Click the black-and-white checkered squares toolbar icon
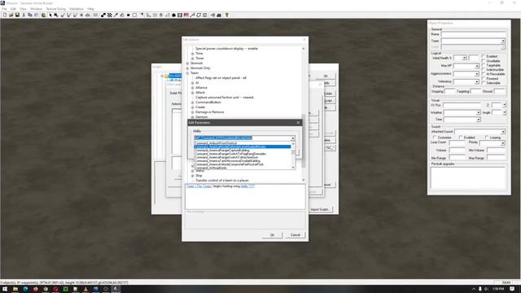The width and height of the screenshot is (521, 293). (x=103, y=15)
